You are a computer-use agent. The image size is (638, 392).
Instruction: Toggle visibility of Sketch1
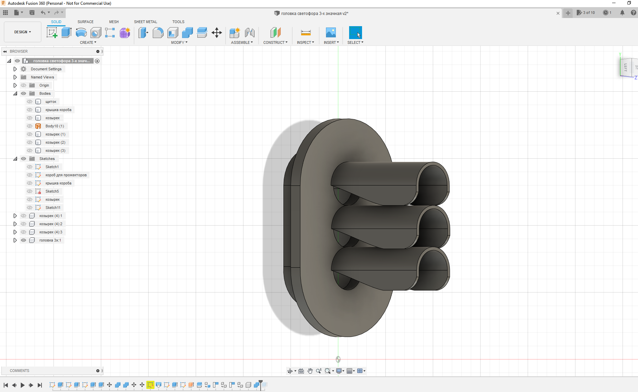click(30, 167)
